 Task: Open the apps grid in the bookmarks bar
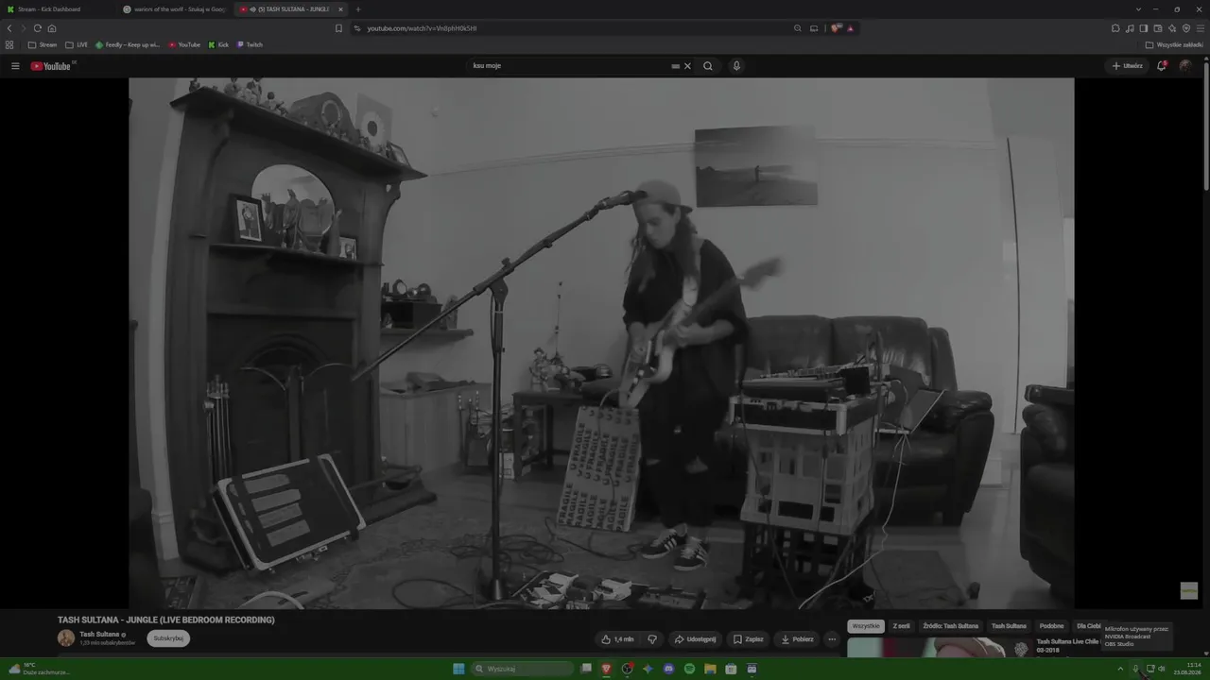[x=9, y=44]
